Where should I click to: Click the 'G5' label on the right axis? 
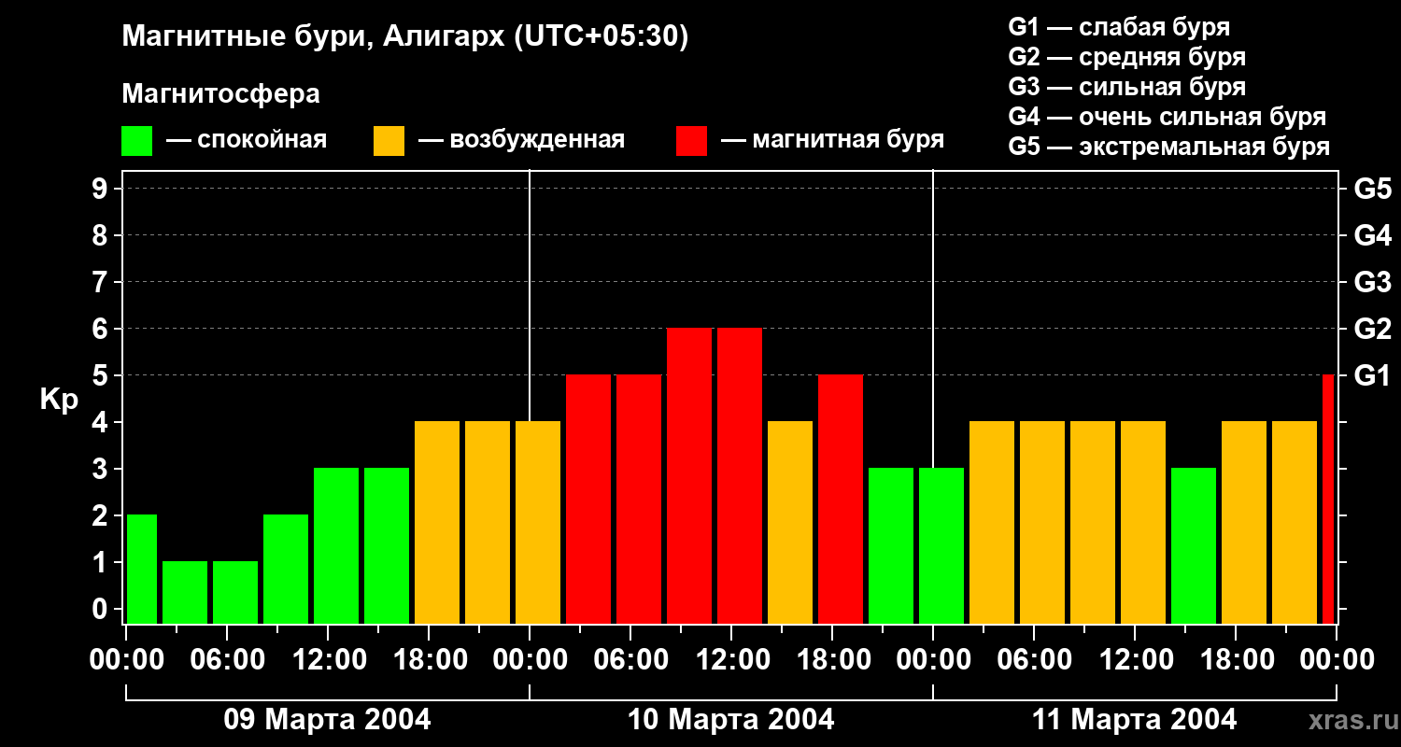(x=1372, y=189)
